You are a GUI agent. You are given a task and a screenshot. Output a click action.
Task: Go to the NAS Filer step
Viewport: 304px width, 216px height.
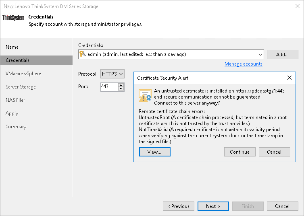15,100
